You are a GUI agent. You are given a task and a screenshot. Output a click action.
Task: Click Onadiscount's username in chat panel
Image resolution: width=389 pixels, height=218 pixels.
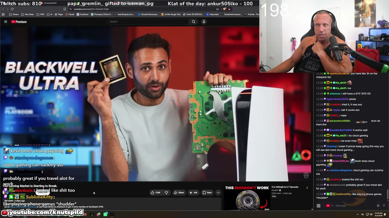pos(337,185)
